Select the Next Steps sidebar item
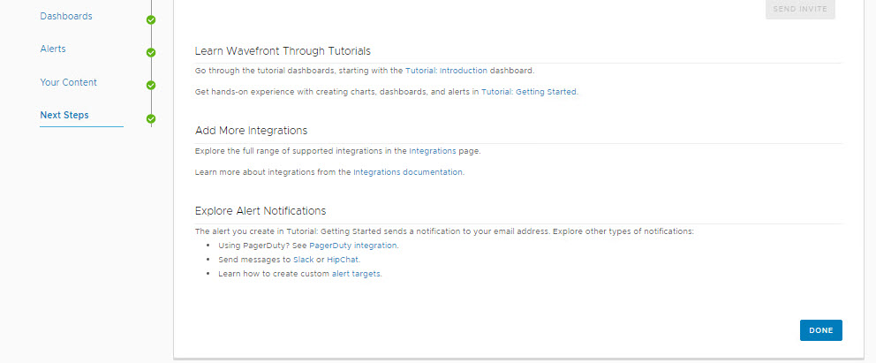The width and height of the screenshot is (876, 363). tap(64, 115)
